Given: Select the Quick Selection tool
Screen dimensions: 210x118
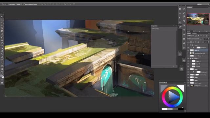Looking at the screenshot, I should coord(2,26).
